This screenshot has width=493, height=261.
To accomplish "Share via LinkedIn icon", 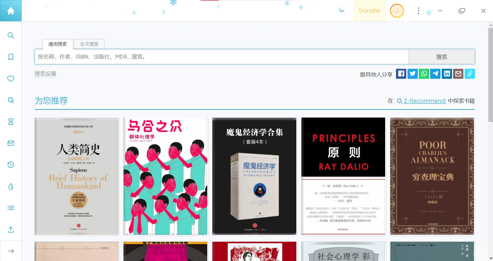I will pos(447,74).
